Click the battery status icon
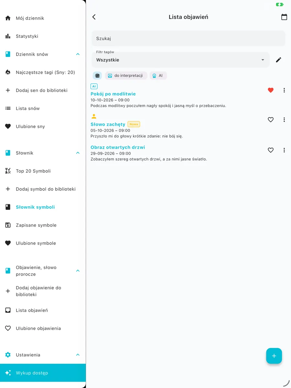This screenshot has width=291, height=388. click(x=279, y=5)
